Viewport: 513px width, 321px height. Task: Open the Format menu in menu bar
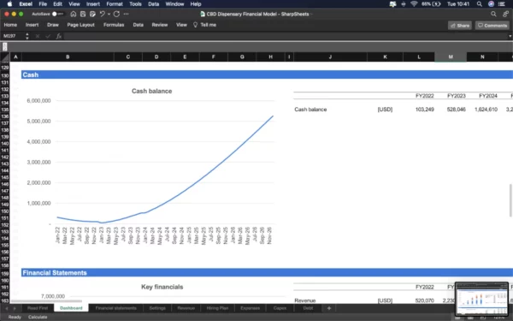coord(115,4)
